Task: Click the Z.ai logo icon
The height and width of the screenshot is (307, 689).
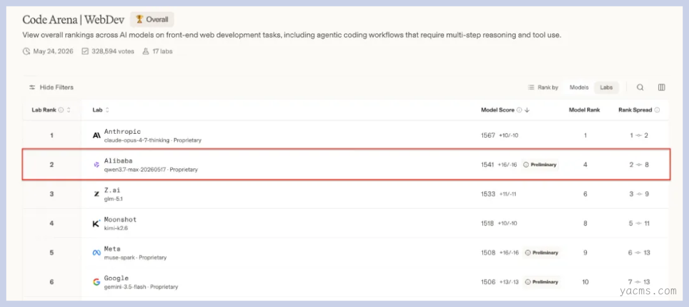Action: (97, 194)
